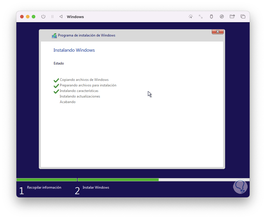Viewport: 266px width, 219px height.
Task: Click 'Copiando archivos de Windows' step
Action: [84, 80]
